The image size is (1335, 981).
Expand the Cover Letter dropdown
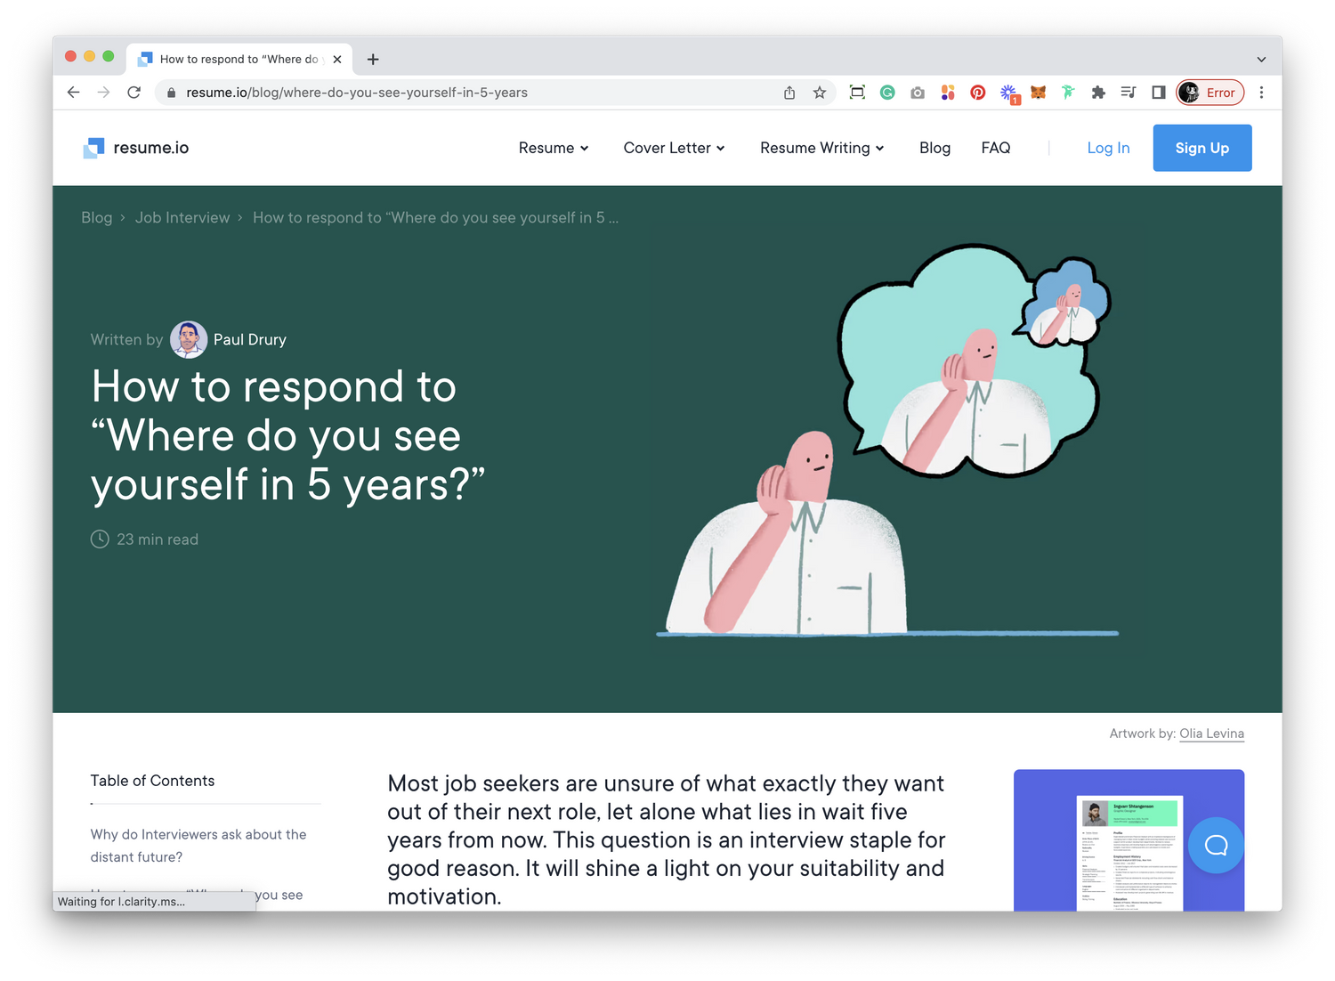point(674,148)
